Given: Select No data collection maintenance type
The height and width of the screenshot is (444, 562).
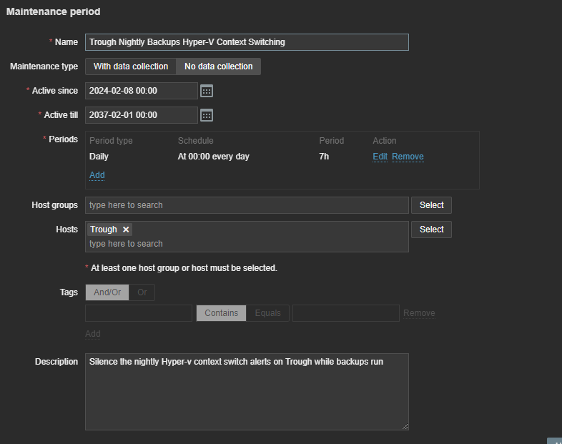Looking at the screenshot, I should click(218, 66).
